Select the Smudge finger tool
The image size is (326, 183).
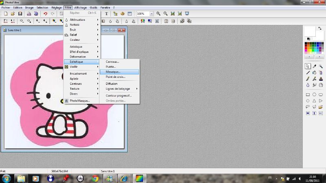[x=314, y=85]
